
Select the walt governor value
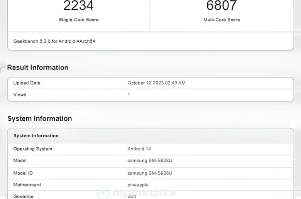pyautogui.click(x=132, y=197)
